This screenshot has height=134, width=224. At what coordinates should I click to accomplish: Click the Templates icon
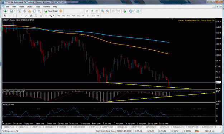[137, 11]
